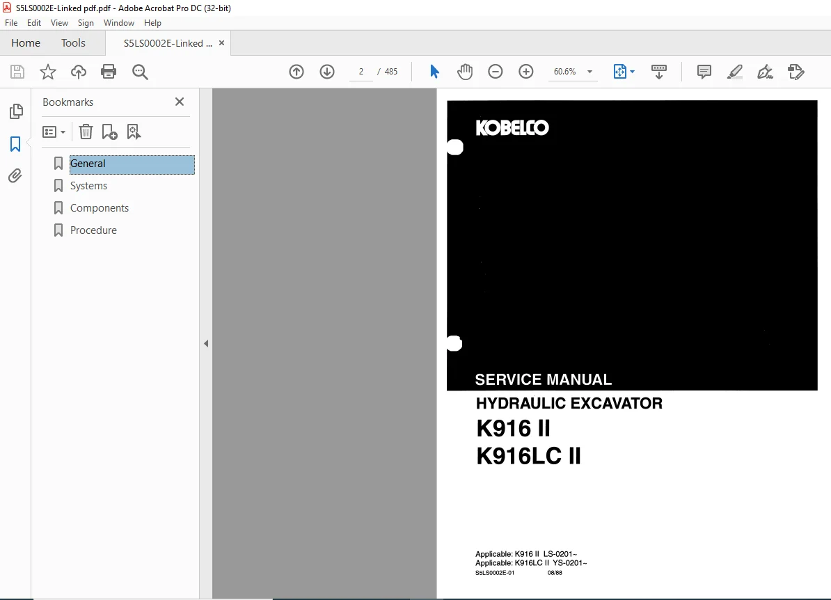Open the Systems bookmark
This screenshot has height=600, width=831.
click(88, 186)
